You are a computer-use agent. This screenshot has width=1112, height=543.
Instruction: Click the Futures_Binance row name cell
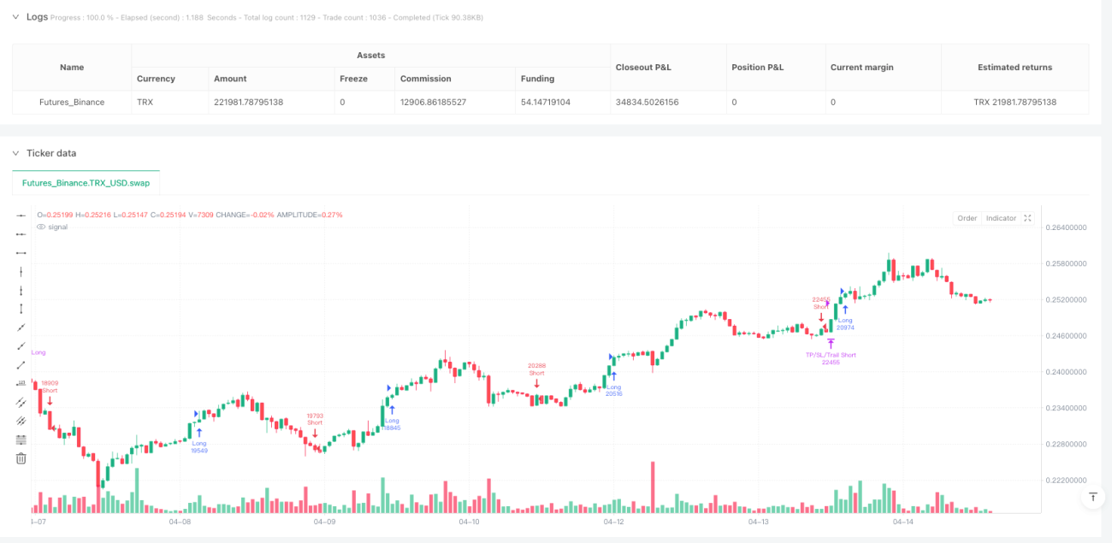pos(72,102)
